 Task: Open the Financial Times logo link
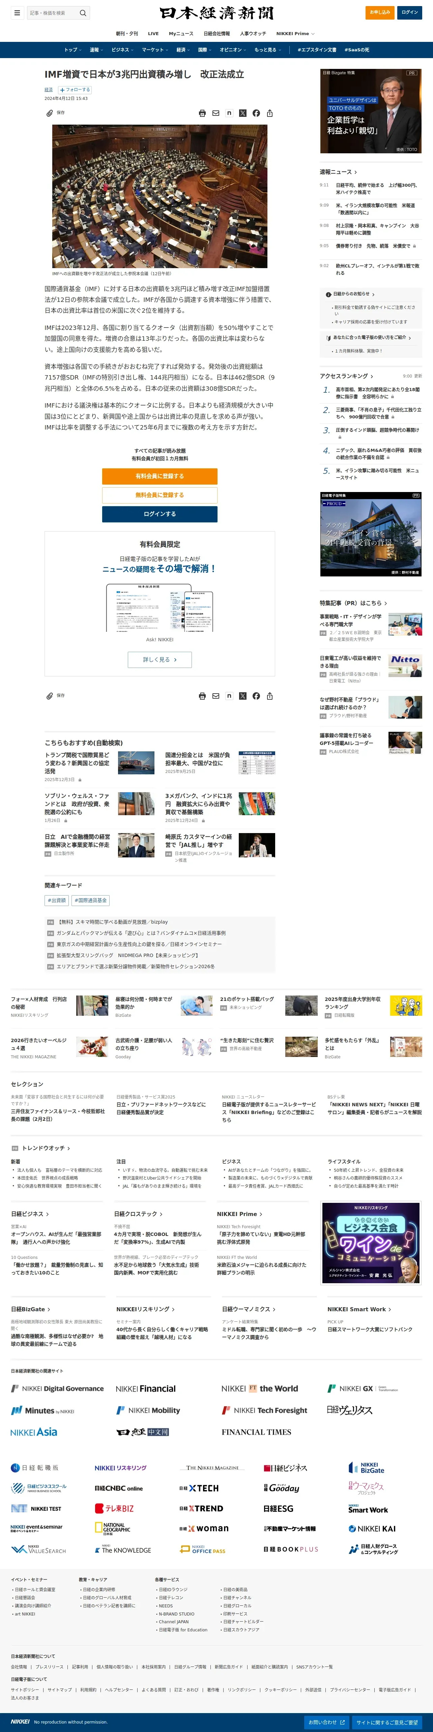tap(256, 1432)
